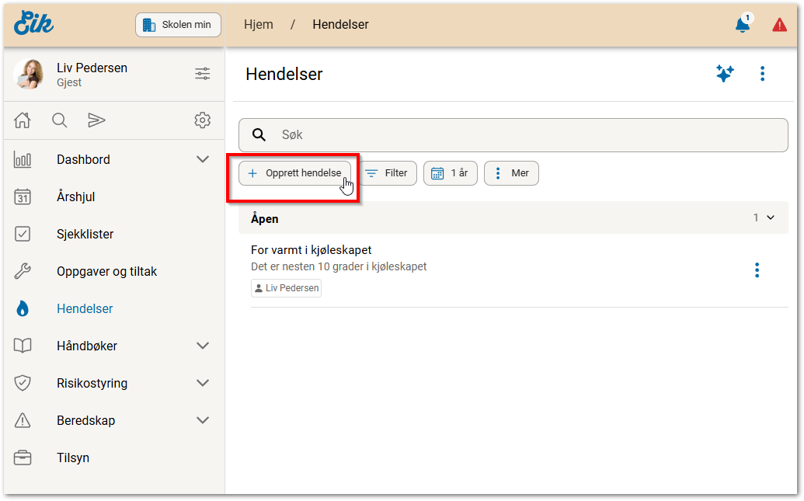Expand the Håndbøker section

point(203,346)
